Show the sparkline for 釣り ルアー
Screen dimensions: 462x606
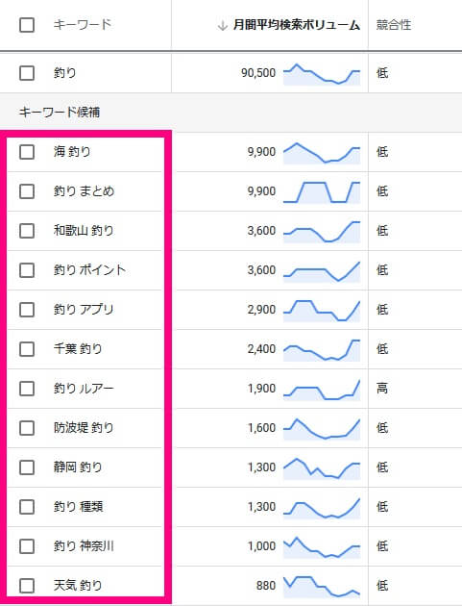tap(322, 390)
